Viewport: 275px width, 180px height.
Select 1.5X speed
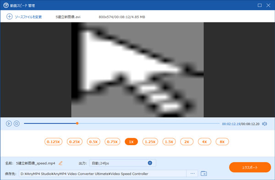[x=169, y=142]
